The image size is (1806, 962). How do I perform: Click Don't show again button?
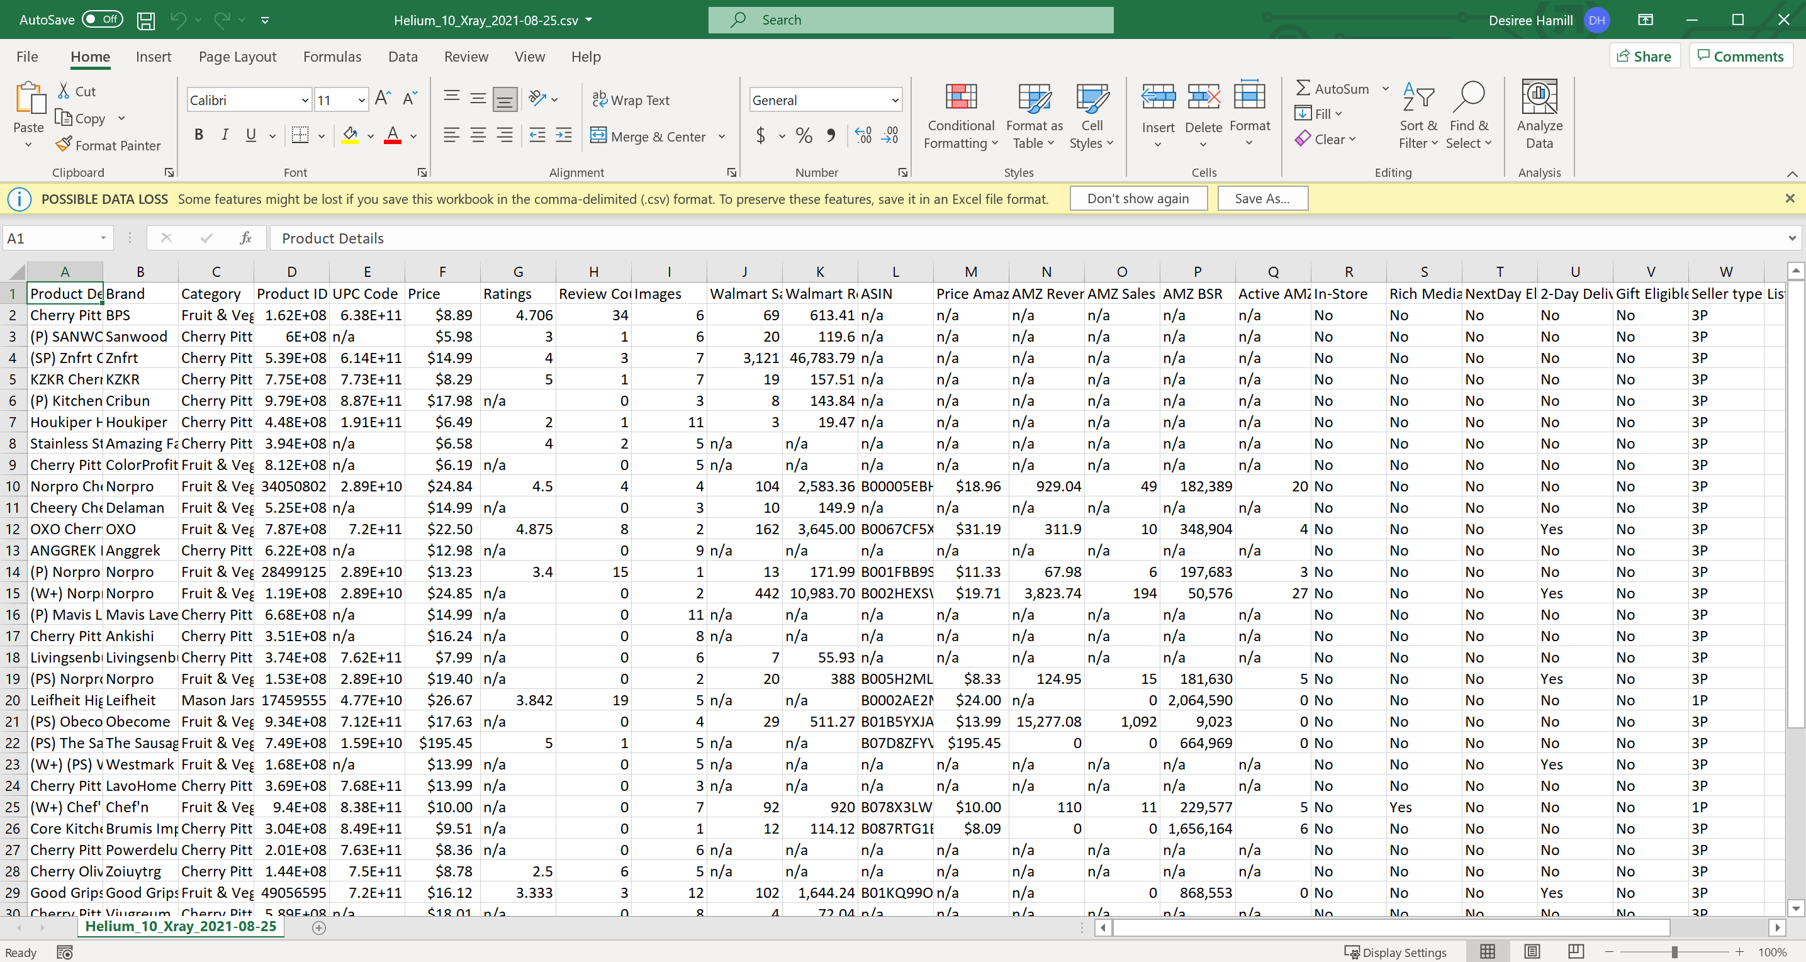[1138, 198]
